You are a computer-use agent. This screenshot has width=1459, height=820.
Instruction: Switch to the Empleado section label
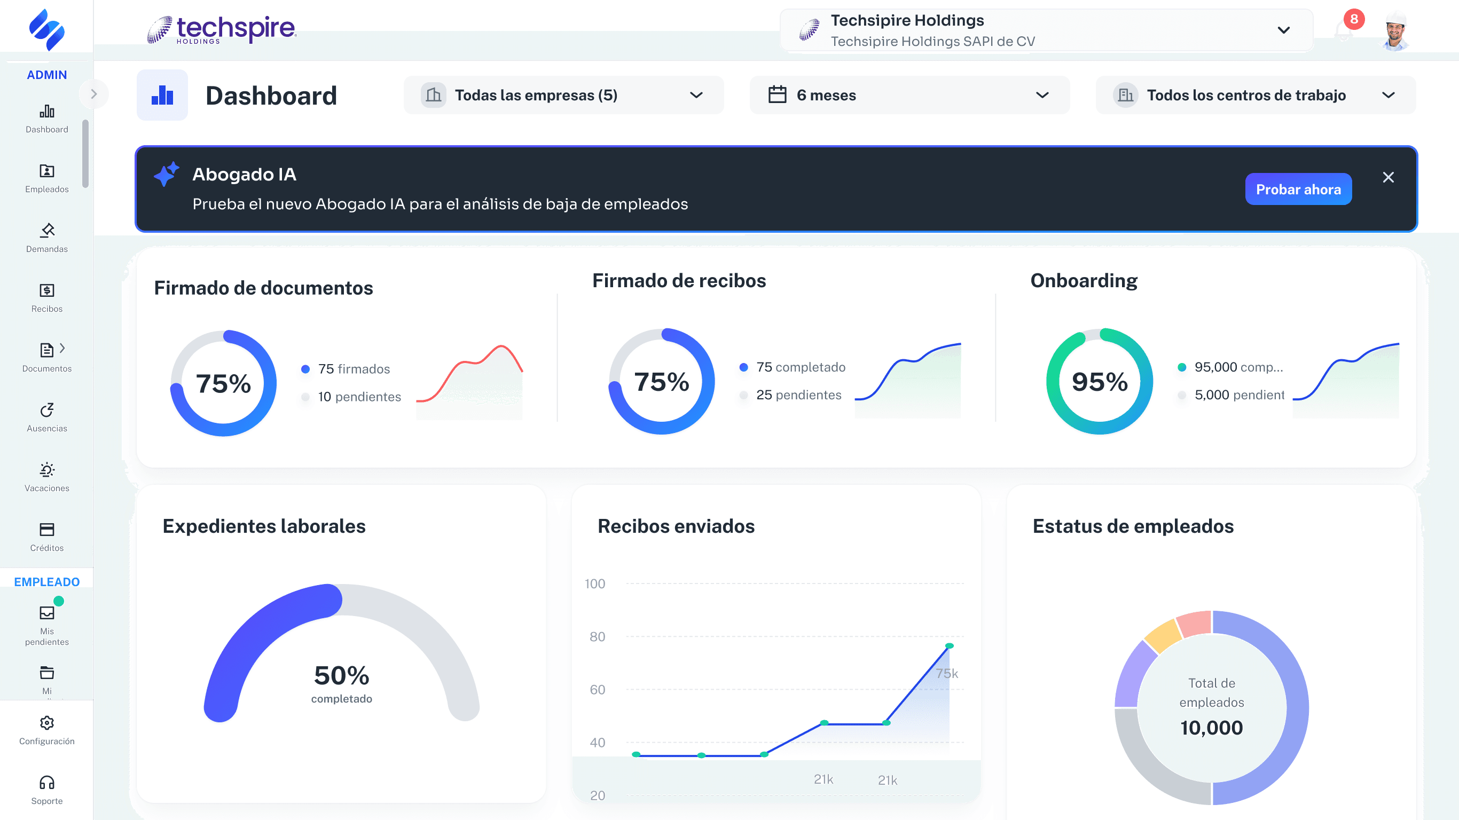click(46, 581)
